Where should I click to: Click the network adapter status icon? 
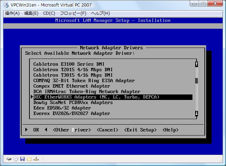36,159
